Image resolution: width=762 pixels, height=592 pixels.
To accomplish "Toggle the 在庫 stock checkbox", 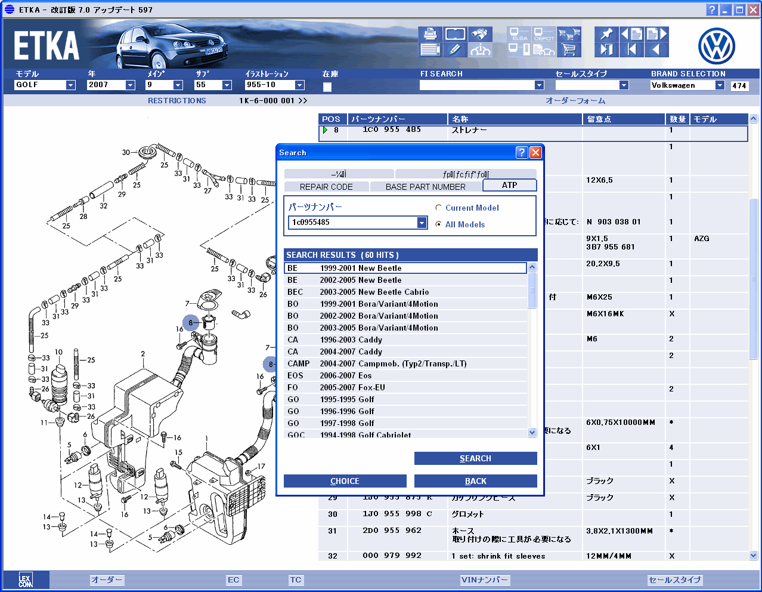I will (x=327, y=87).
